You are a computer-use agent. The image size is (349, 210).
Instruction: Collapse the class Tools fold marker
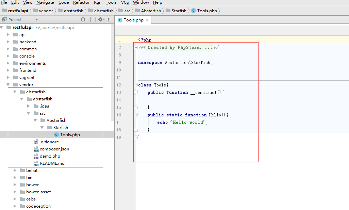(x=136, y=85)
